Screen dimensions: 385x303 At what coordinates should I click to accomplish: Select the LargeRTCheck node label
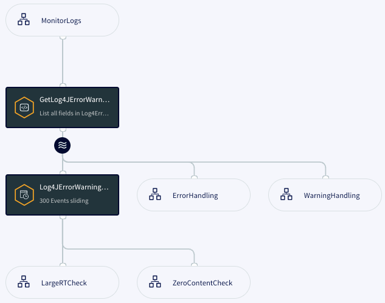tap(64, 283)
